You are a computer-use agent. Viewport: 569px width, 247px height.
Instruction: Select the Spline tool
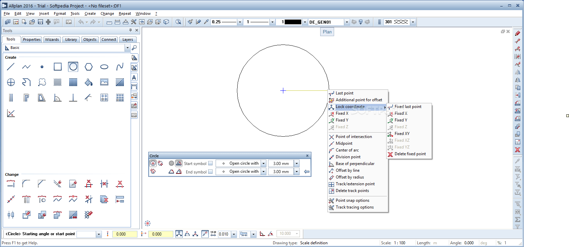[120, 67]
